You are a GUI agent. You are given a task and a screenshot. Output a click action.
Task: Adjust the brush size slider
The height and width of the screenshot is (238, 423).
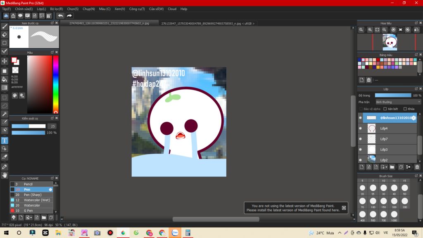29,126
